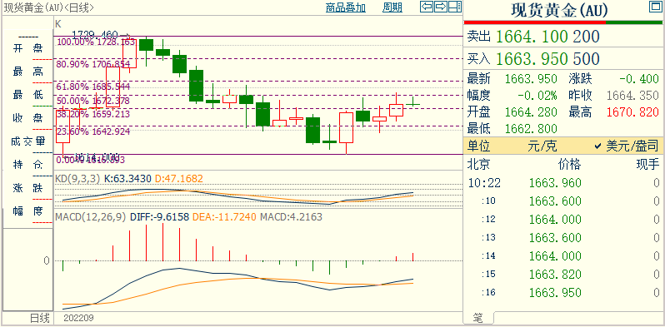Screen dimensions: 665x327
Task: Click the 持仓 legend item
Action: 28,165
